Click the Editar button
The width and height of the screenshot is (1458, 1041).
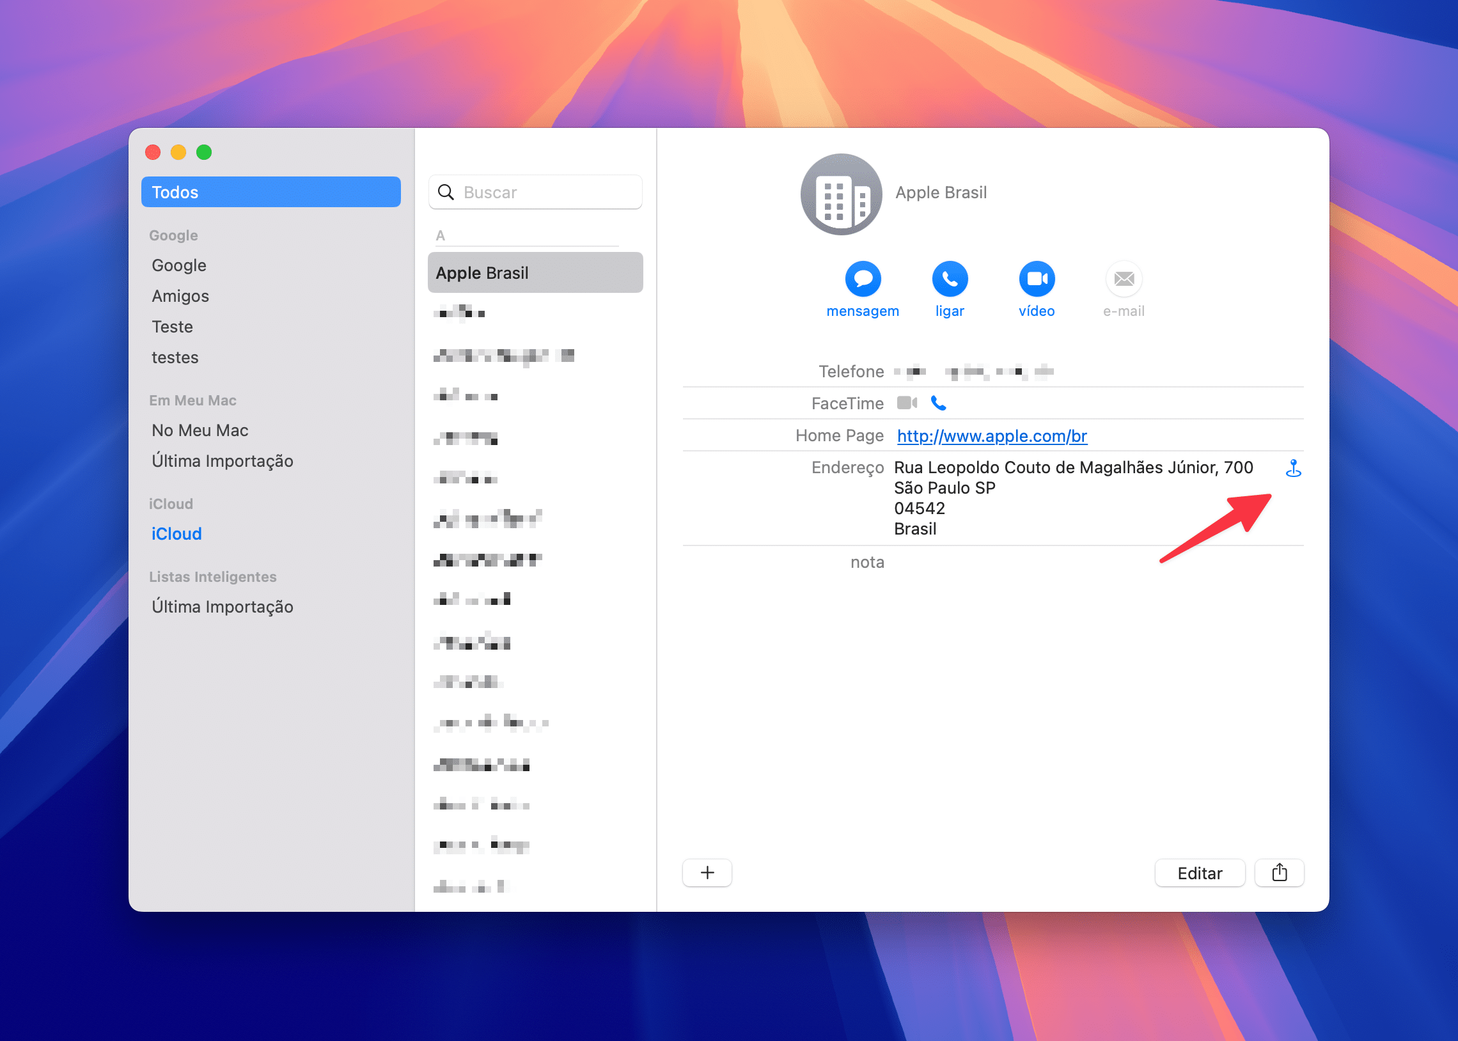pyautogui.click(x=1200, y=872)
